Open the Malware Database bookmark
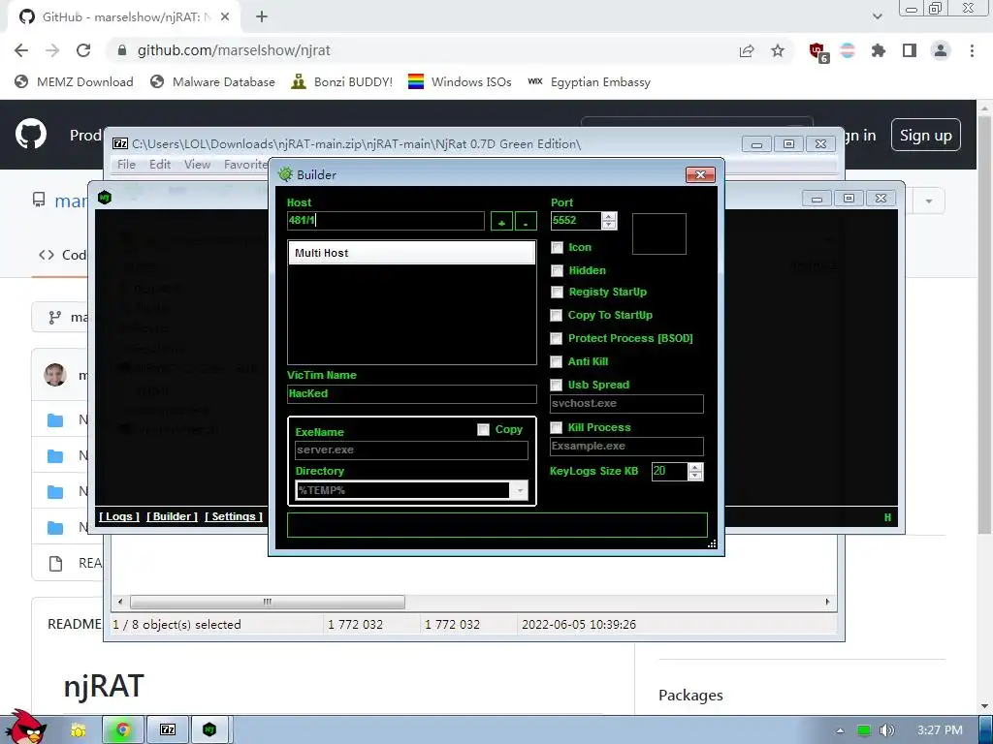Viewport: 993px width, 744px height. point(212,81)
